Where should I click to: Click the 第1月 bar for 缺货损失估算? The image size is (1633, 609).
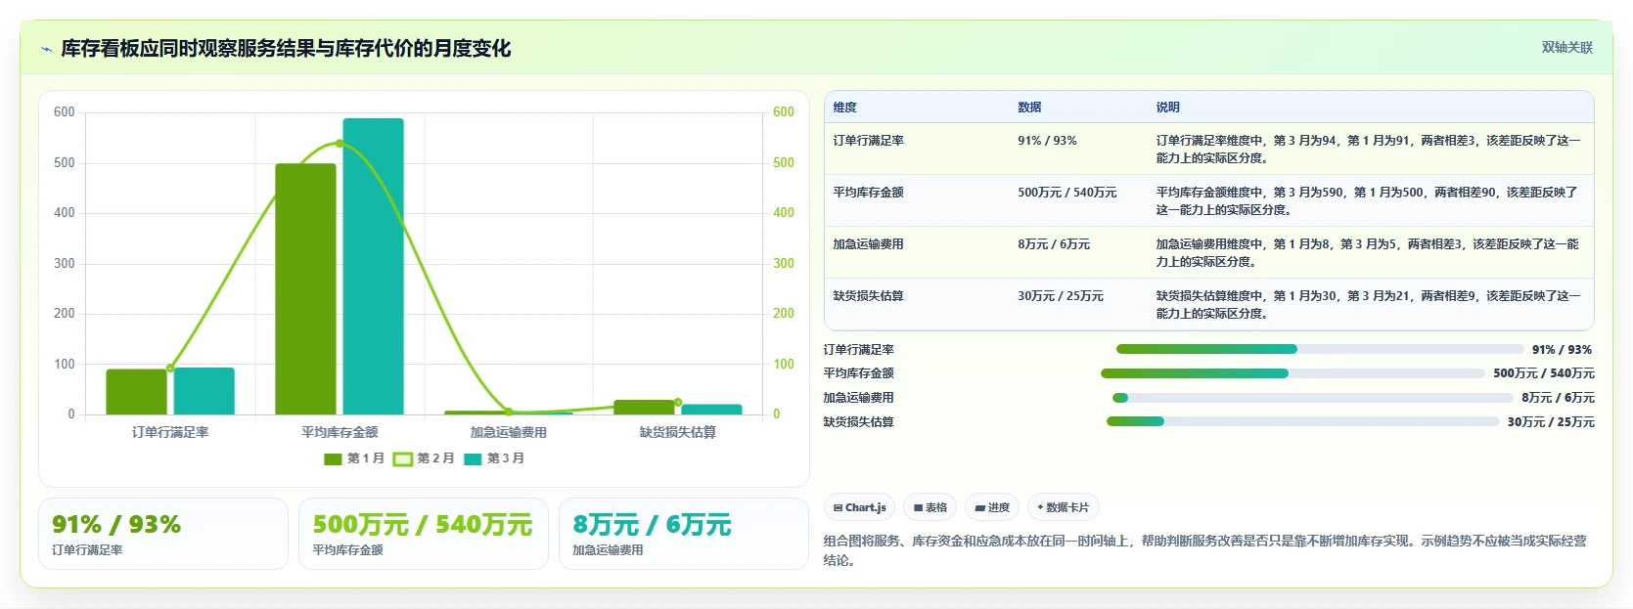[644, 408]
